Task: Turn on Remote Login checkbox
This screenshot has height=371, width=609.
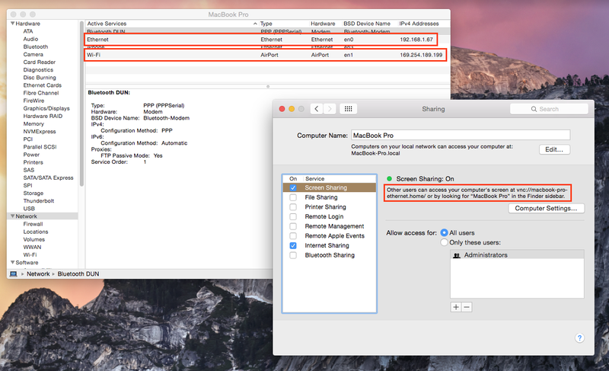Action: [293, 217]
